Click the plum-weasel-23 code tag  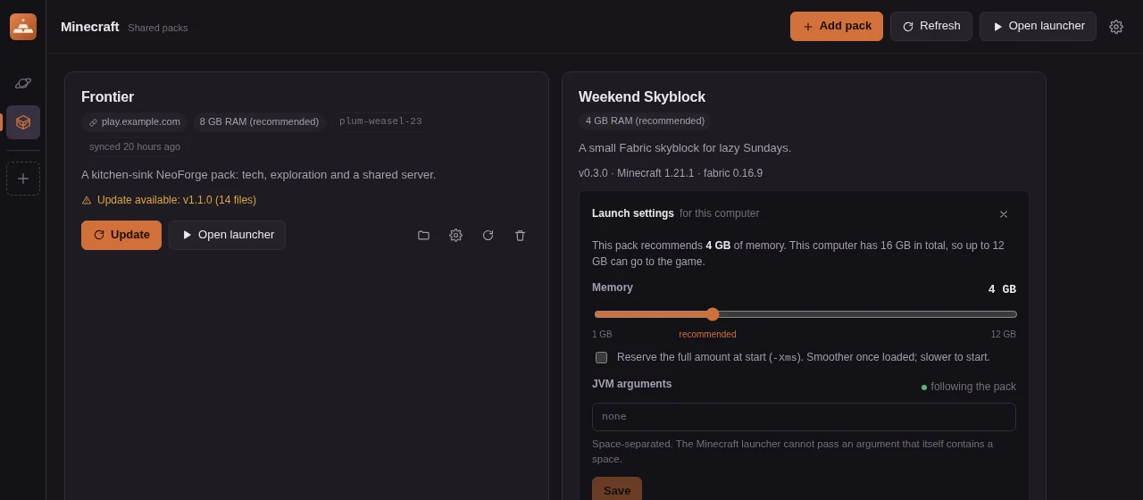380,122
